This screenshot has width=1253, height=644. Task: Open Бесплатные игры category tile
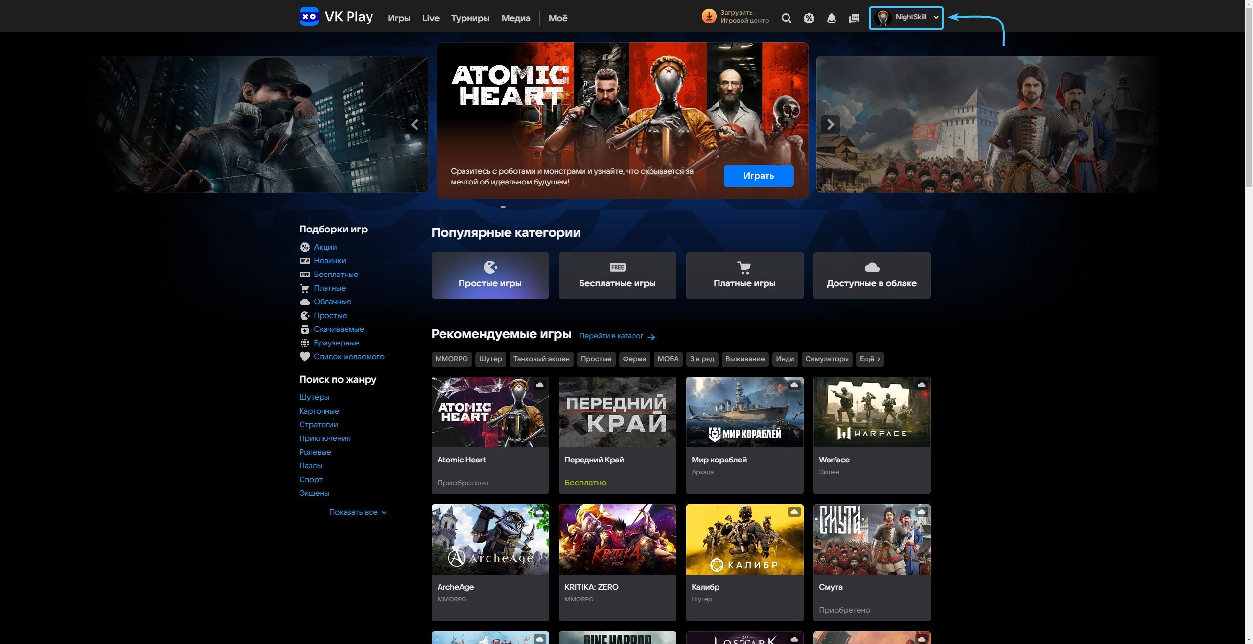coord(617,276)
